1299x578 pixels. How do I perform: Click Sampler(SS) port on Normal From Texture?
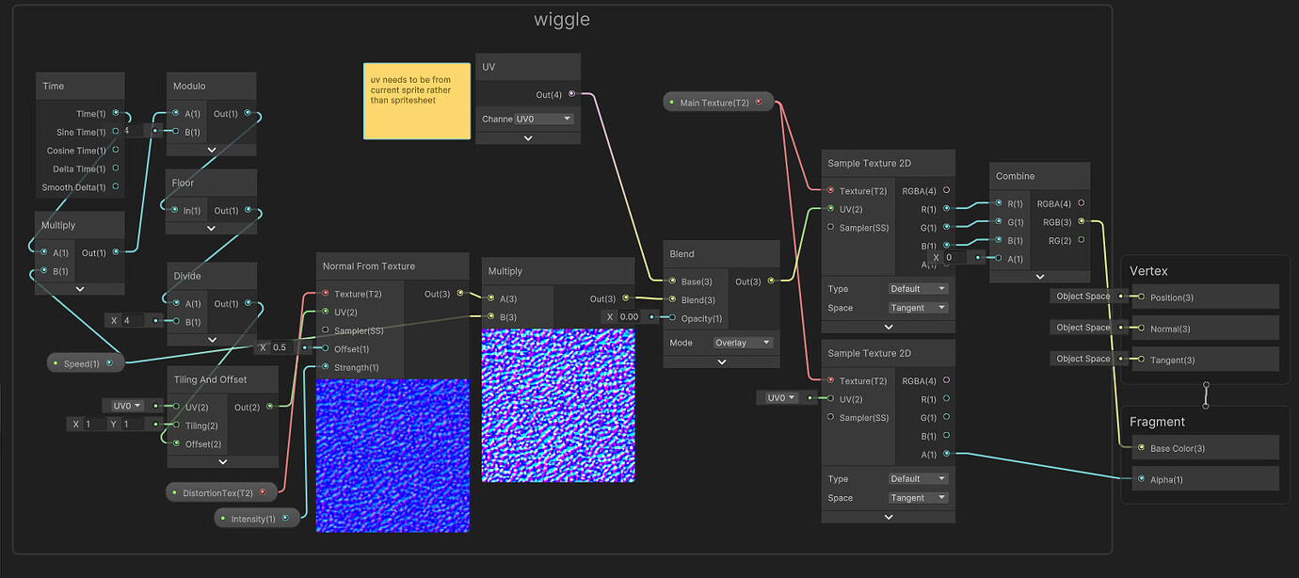tap(326, 330)
